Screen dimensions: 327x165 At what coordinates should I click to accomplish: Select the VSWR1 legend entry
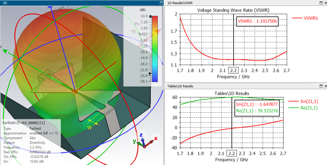point(305,18)
